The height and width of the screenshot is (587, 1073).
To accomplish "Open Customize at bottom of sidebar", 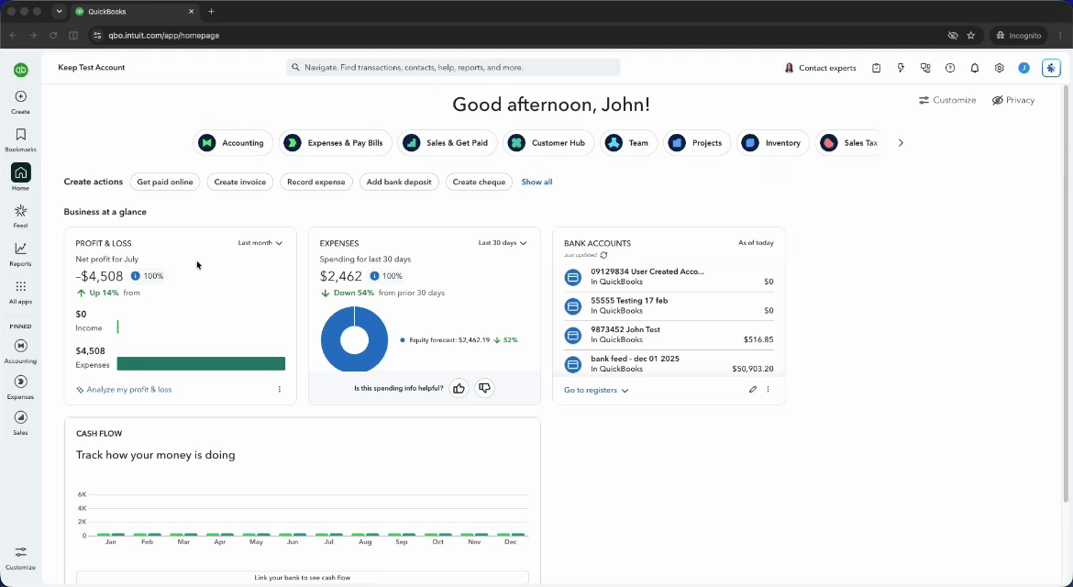I will point(20,559).
